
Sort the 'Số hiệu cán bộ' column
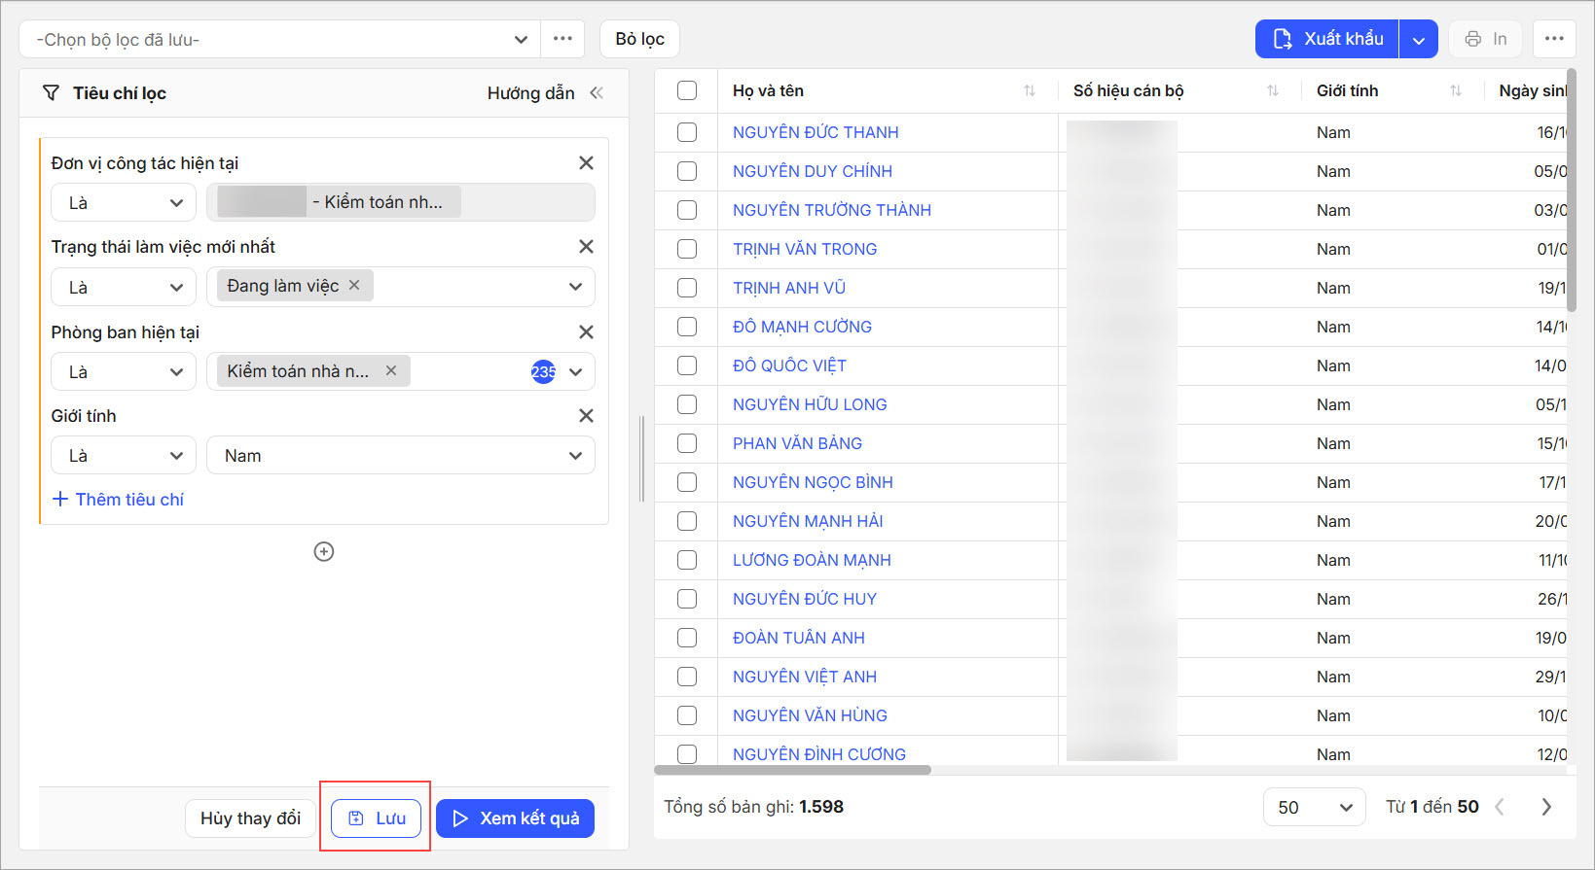1273,91
